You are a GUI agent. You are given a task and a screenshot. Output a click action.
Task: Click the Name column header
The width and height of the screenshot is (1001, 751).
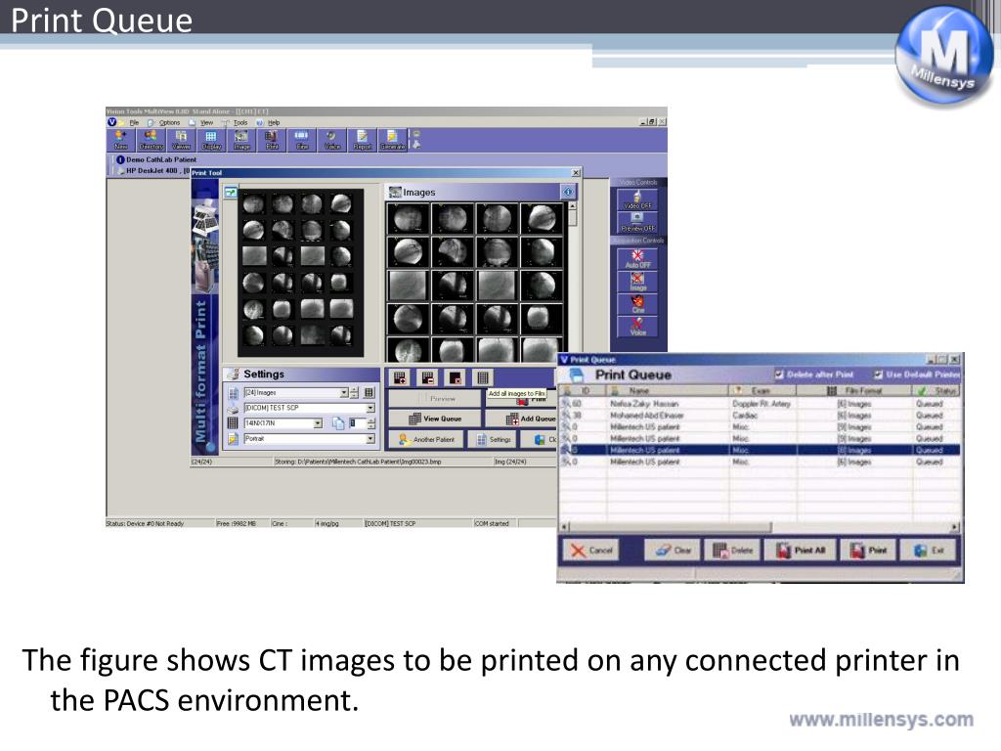click(x=667, y=390)
